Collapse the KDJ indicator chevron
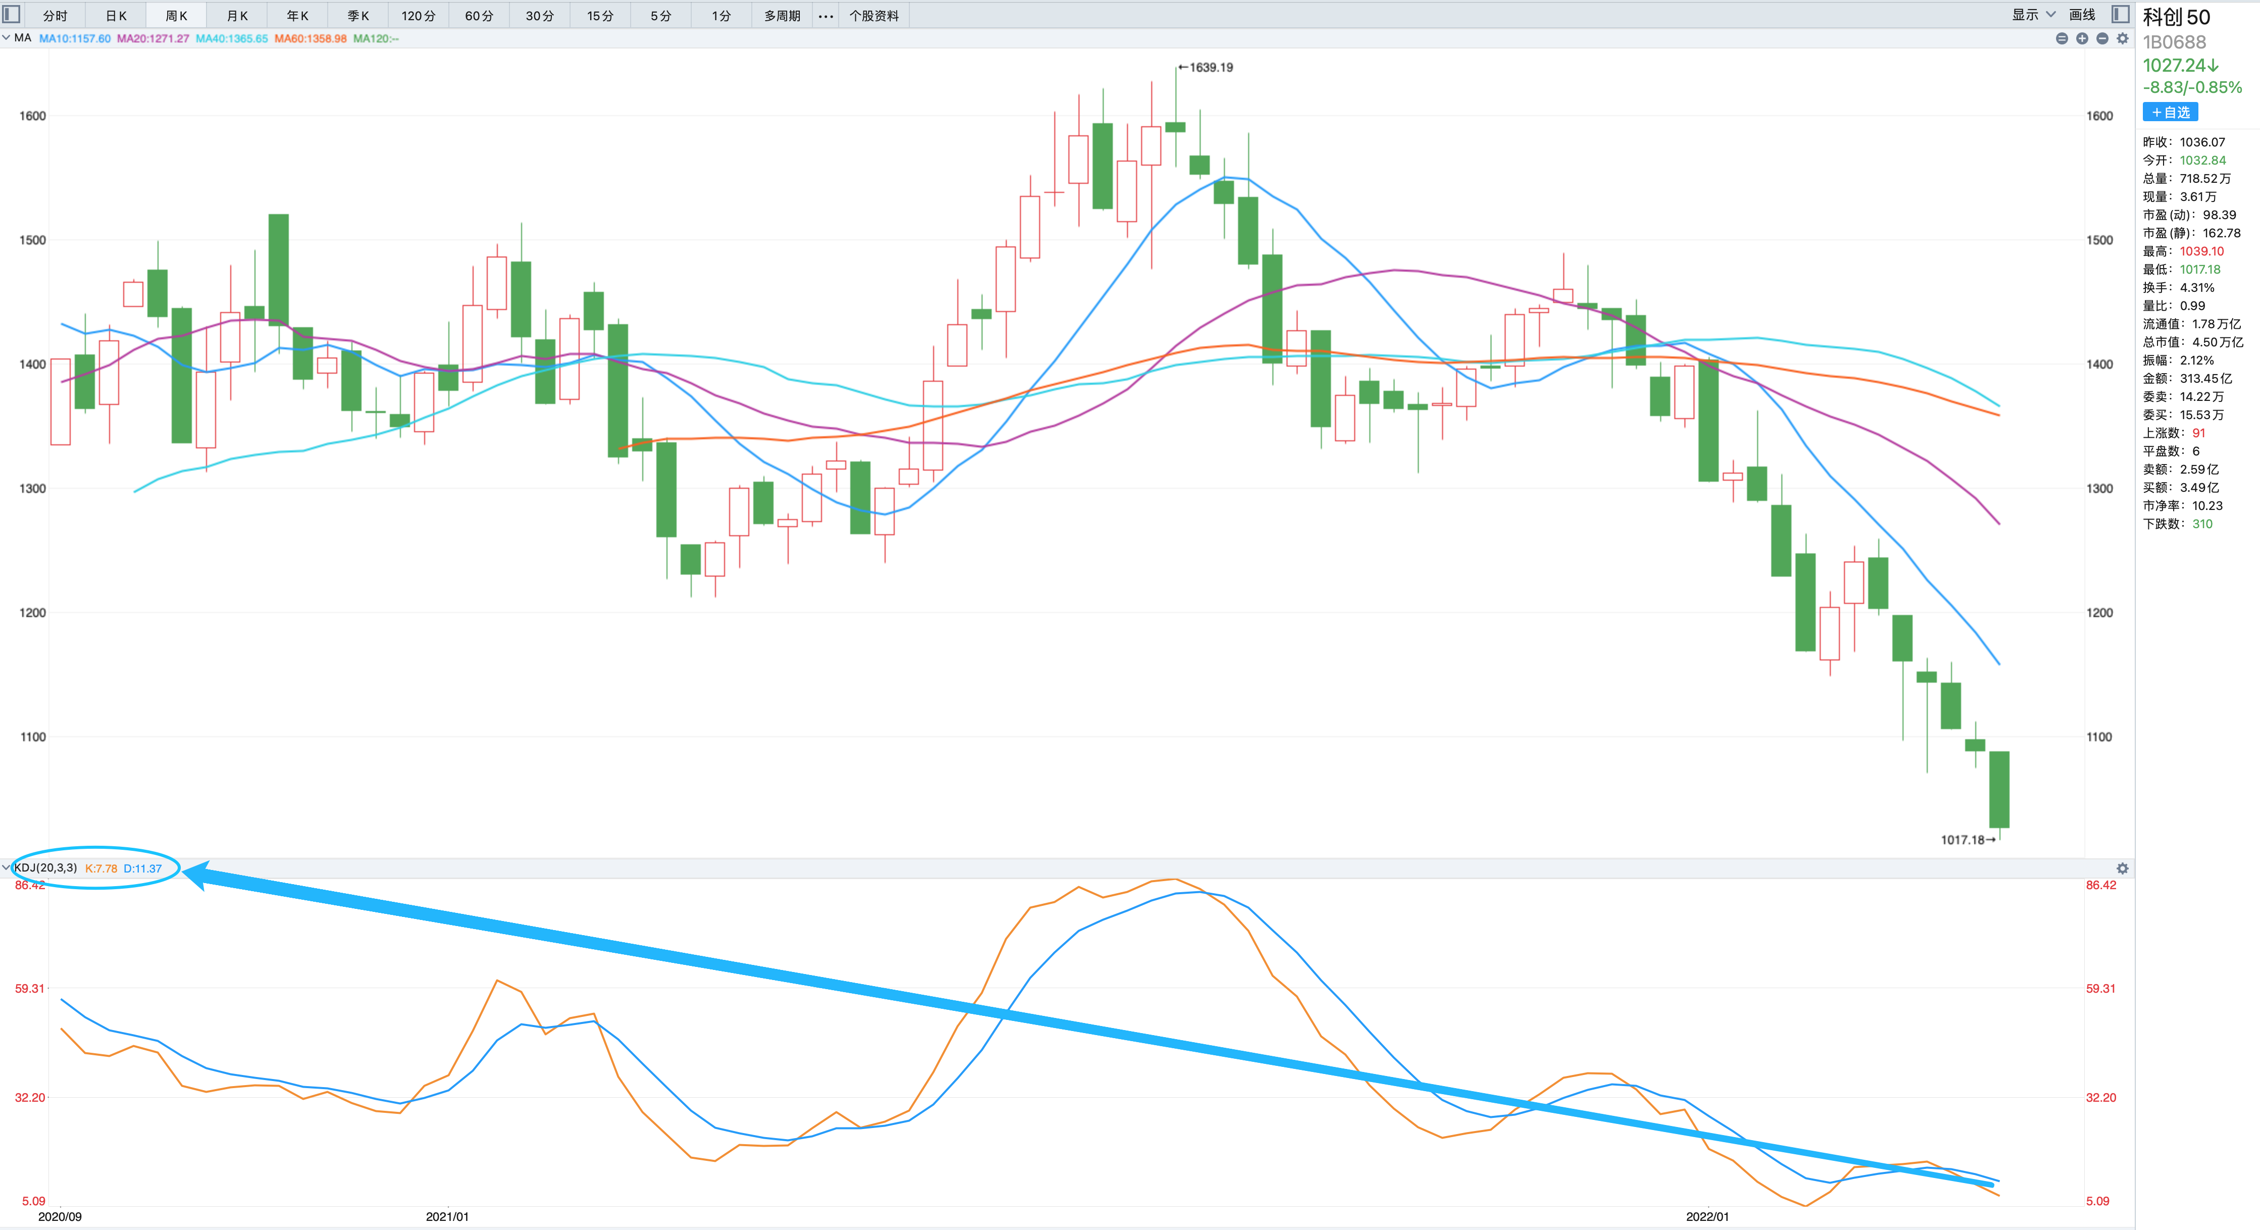This screenshot has width=2260, height=1230. [x=6, y=867]
